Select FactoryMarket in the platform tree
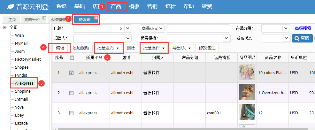 28,59
